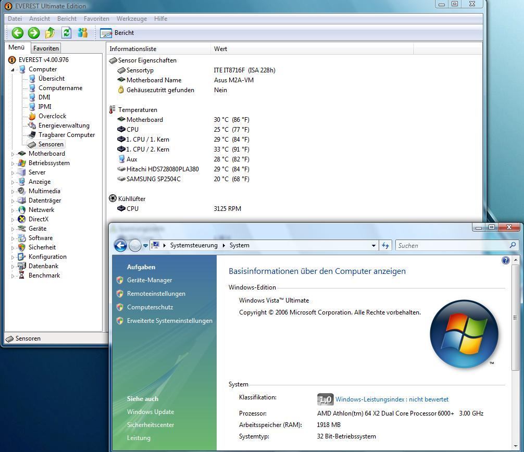524x452 pixels.
Task: Open the address bar dropdown arrow
Action: [x=373, y=246]
